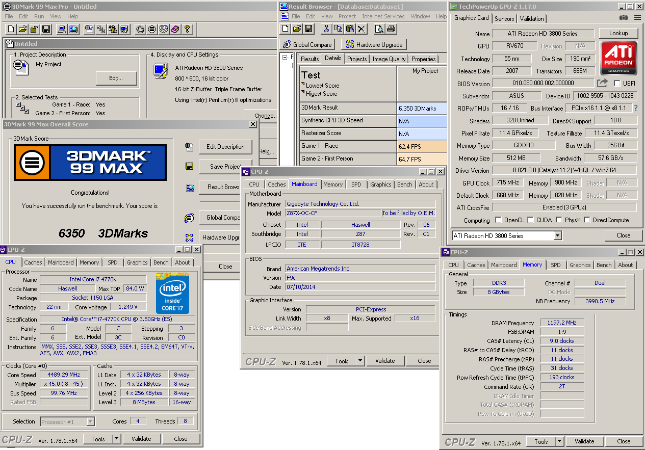Click the ATI Radeon Graphics logo in GPU-Z
Viewport: 645px width, 450px height.
(x=618, y=59)
